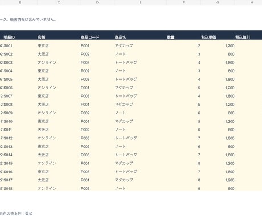Select column E header
The image size is (262, 216).
click(140, 2)
